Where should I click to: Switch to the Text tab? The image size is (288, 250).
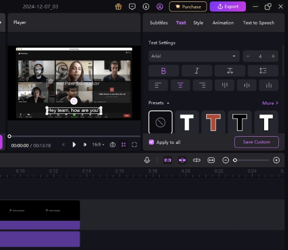click(181, 23)
